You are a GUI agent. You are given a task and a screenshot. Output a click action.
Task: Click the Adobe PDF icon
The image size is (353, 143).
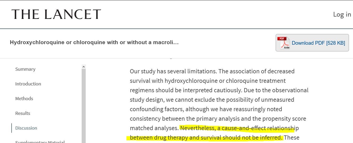(283, 43)
